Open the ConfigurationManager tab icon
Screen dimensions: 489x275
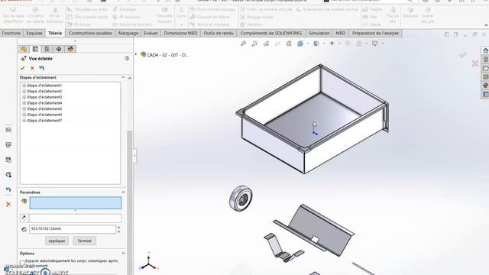(x=47, y=49)
